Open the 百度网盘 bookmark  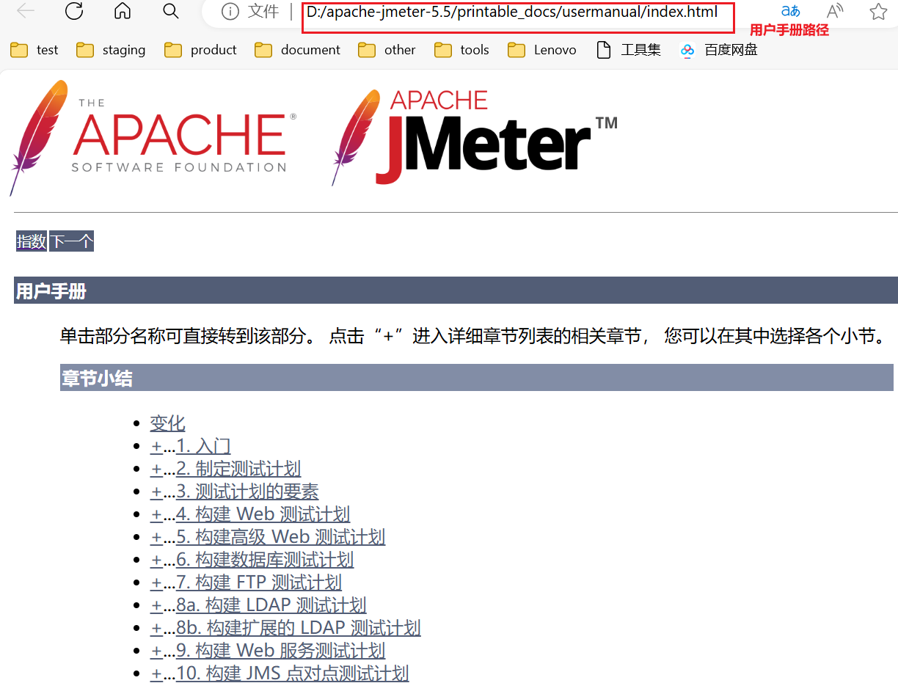point(718,50)
